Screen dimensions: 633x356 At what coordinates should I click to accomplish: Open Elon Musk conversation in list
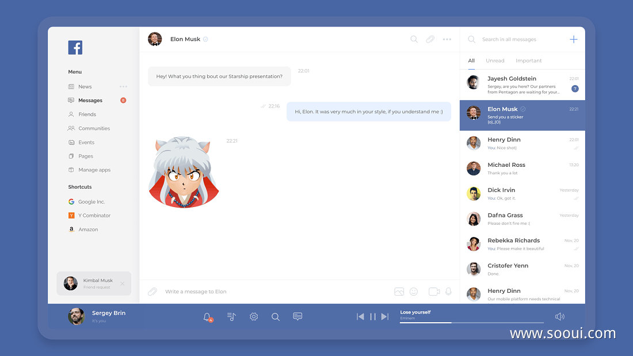point(523,115)
